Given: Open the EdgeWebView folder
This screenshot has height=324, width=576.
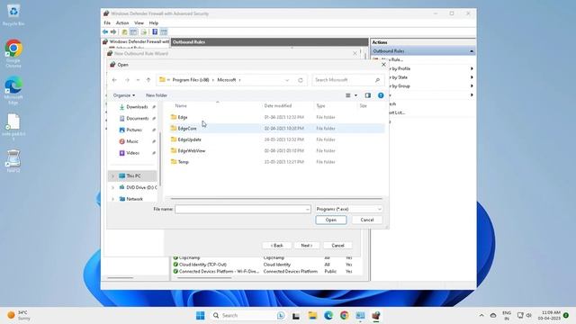Looking at the screenshot, I should (192, 150).
